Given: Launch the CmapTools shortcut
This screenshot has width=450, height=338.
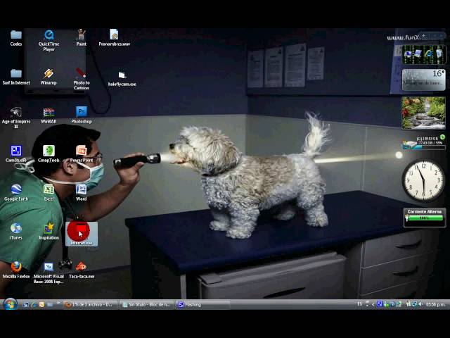Looking at the screenshot, I should pyautogui.click(x=49, y=154).
